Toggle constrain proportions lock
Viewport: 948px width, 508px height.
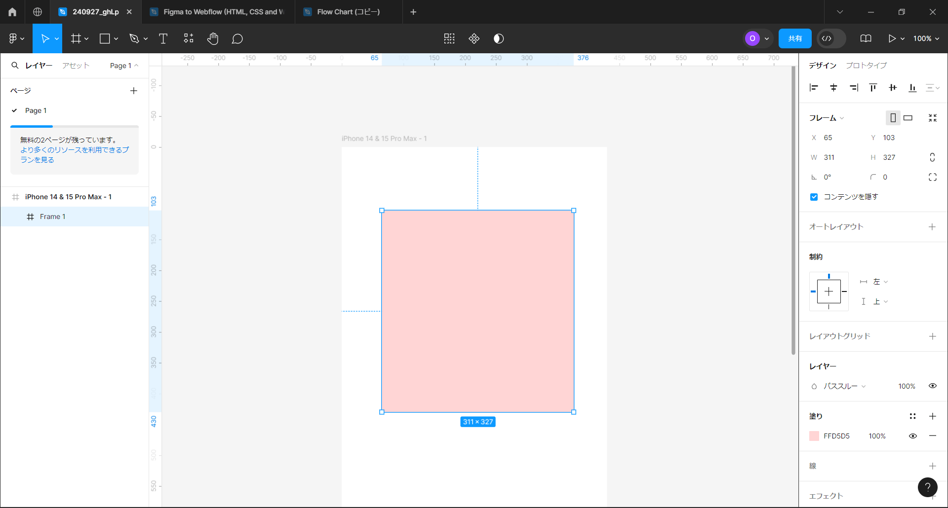coord(932,157)
